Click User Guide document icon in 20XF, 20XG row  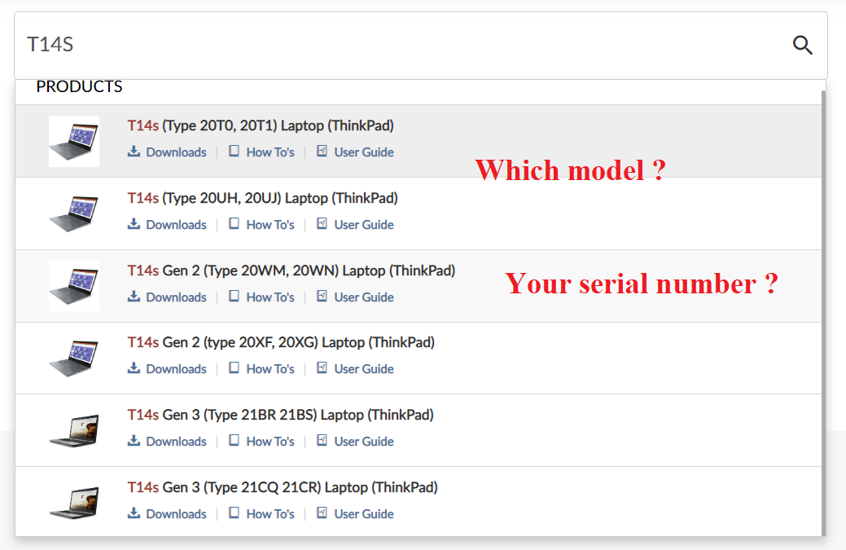tap(322, 367)
